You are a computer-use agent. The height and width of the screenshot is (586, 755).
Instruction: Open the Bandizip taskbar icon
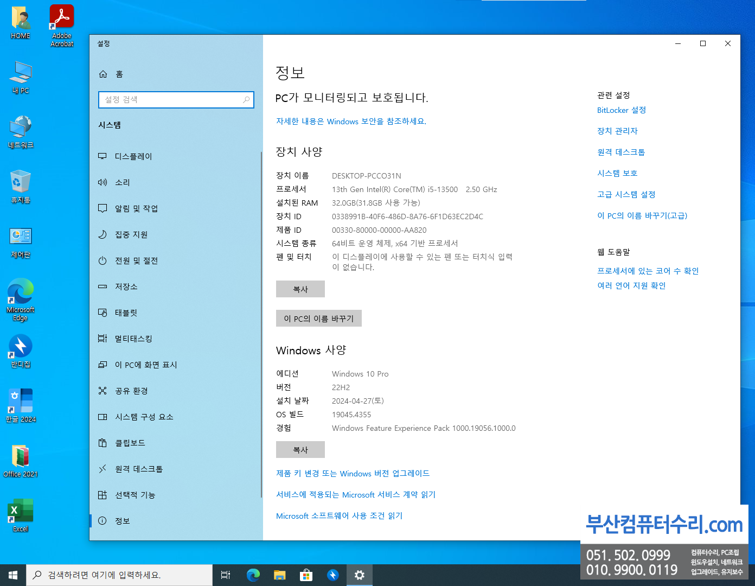[333, 575]
